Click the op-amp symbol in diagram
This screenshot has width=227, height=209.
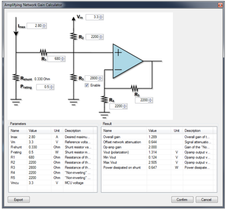click(x=127, y=61)
